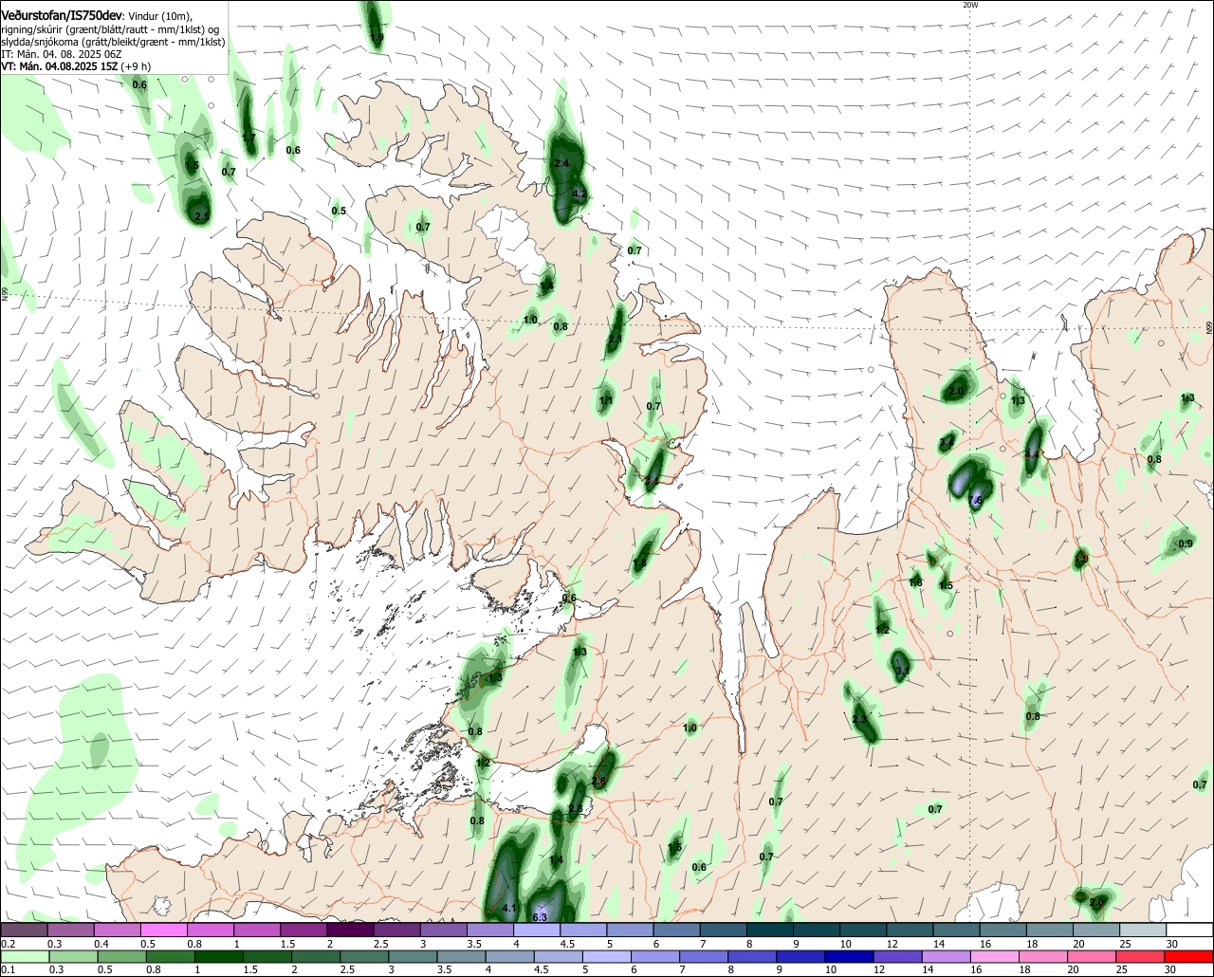The image size is (1214, 977).
Task: Click the legend label '18' in the top row
Action: (x=1033, y=944)
